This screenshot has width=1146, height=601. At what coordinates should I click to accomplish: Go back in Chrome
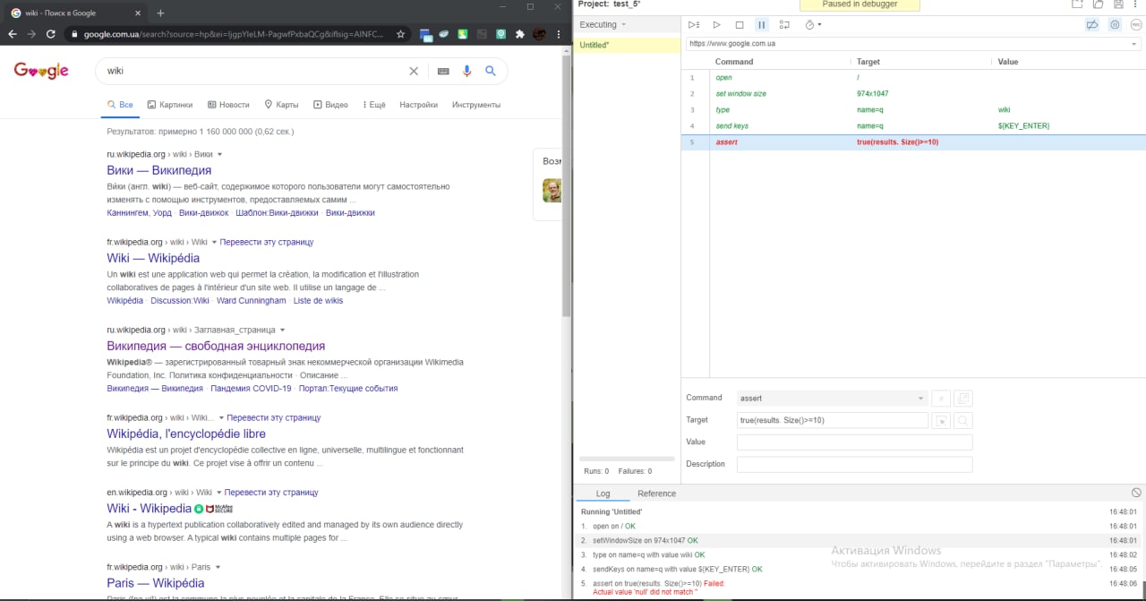click(13, 34)
